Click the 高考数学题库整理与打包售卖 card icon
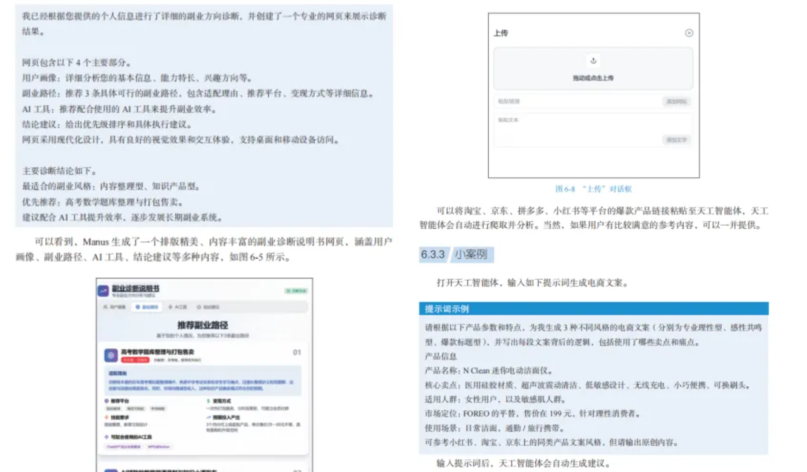The height and width of the screenshot is (472, 807). click(111, 355)
